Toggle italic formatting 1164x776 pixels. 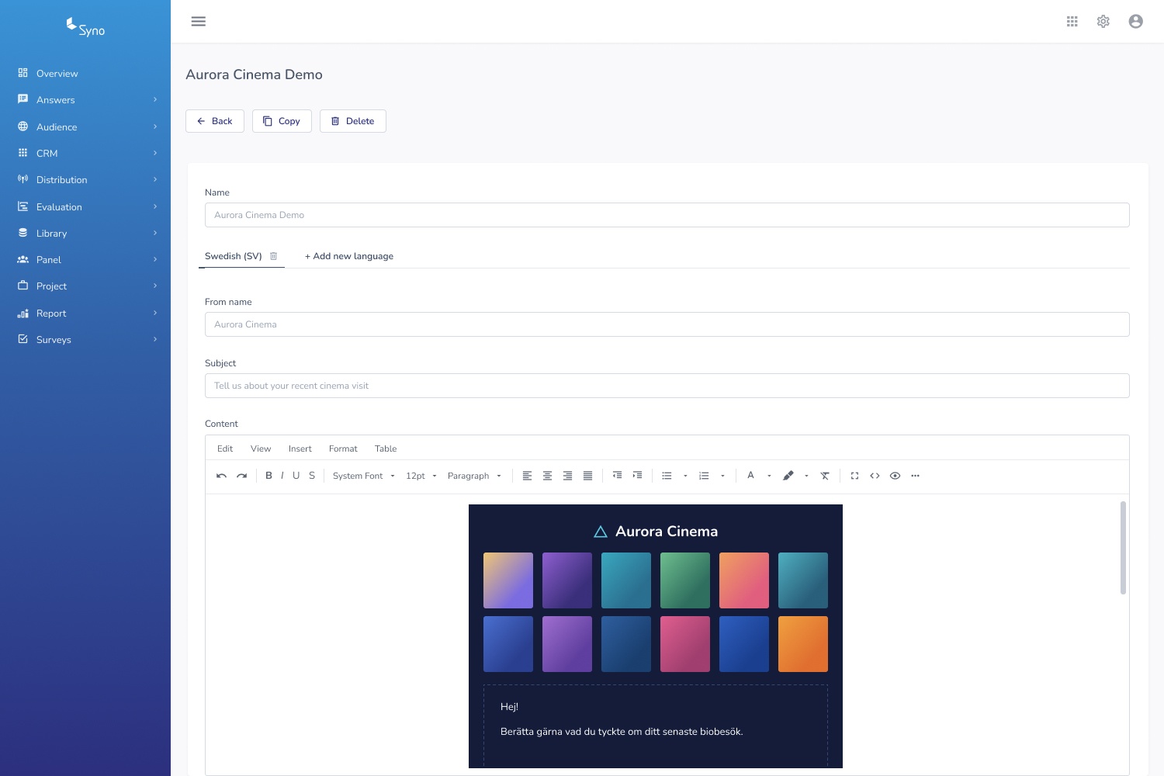(x=282, y=476)
